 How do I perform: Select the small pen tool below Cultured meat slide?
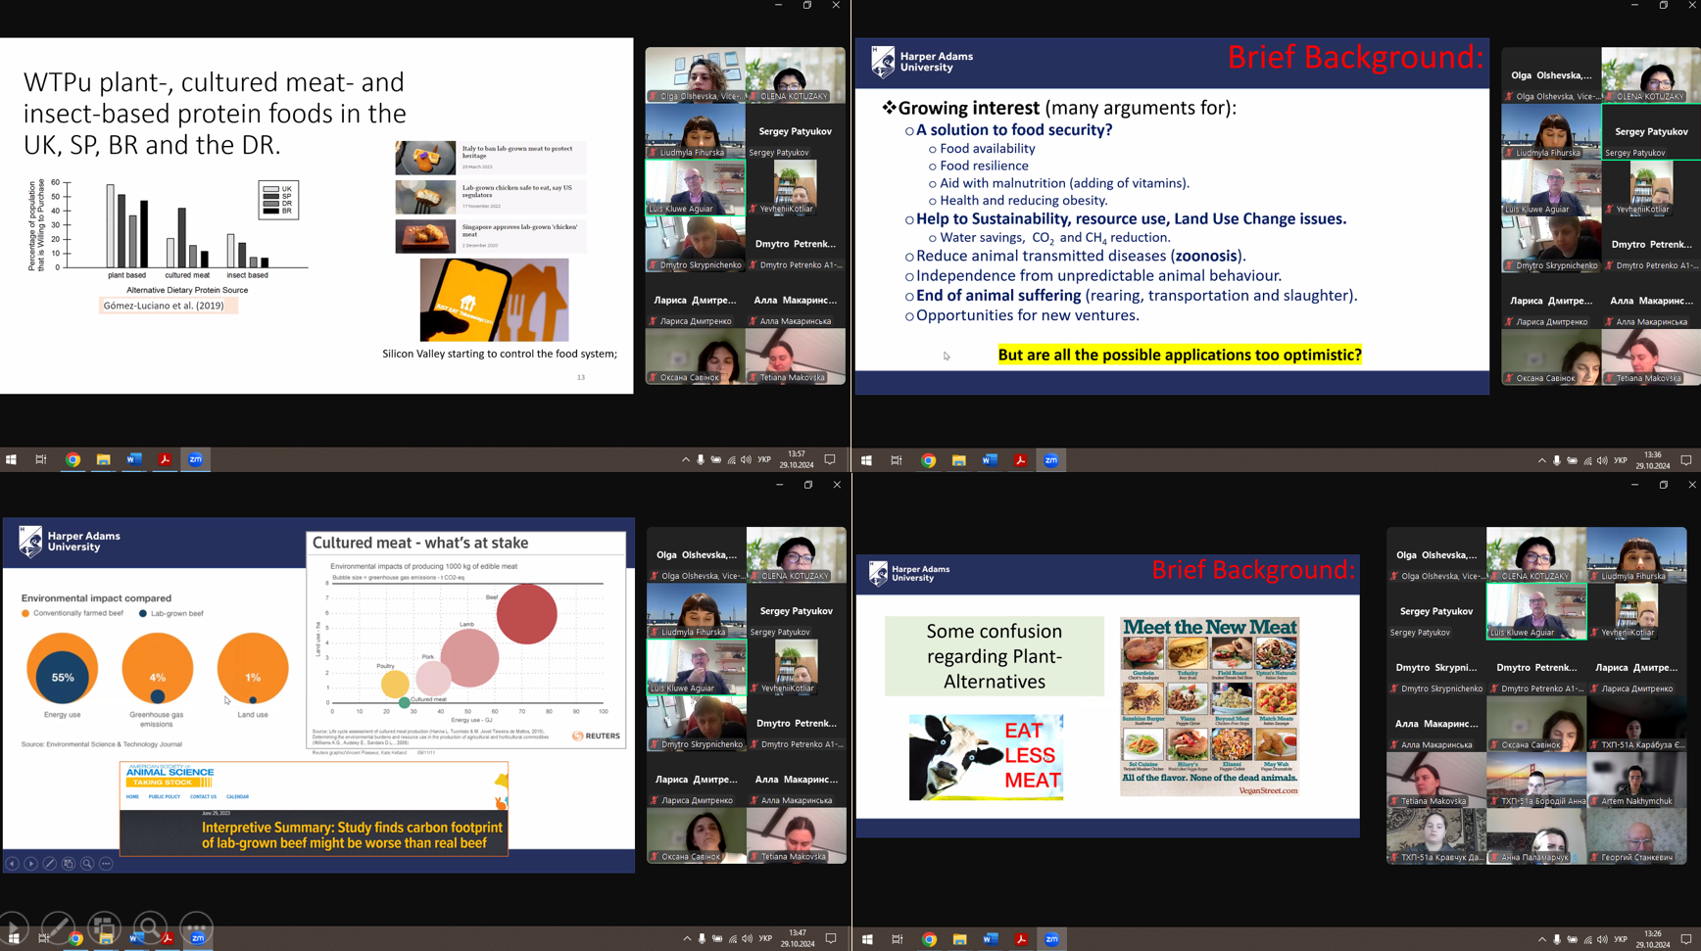[x=49, y=864]
